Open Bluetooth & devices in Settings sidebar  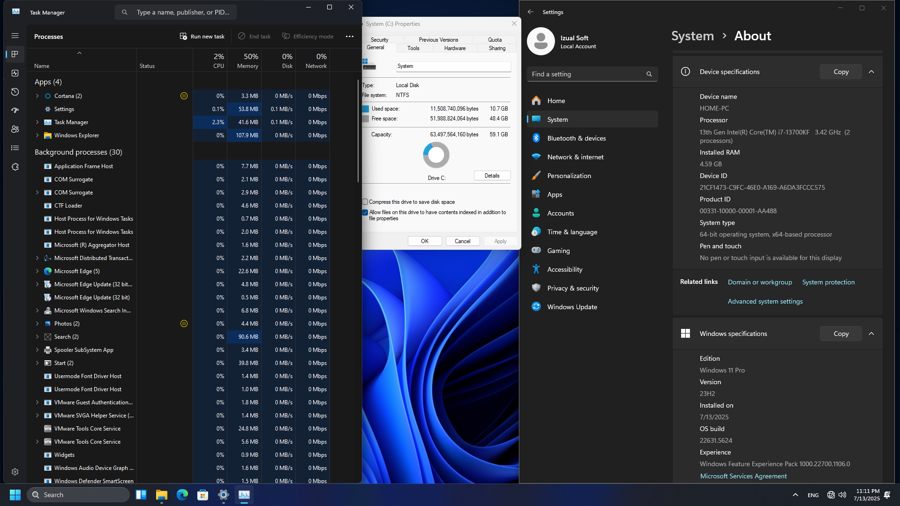point(592,138)
